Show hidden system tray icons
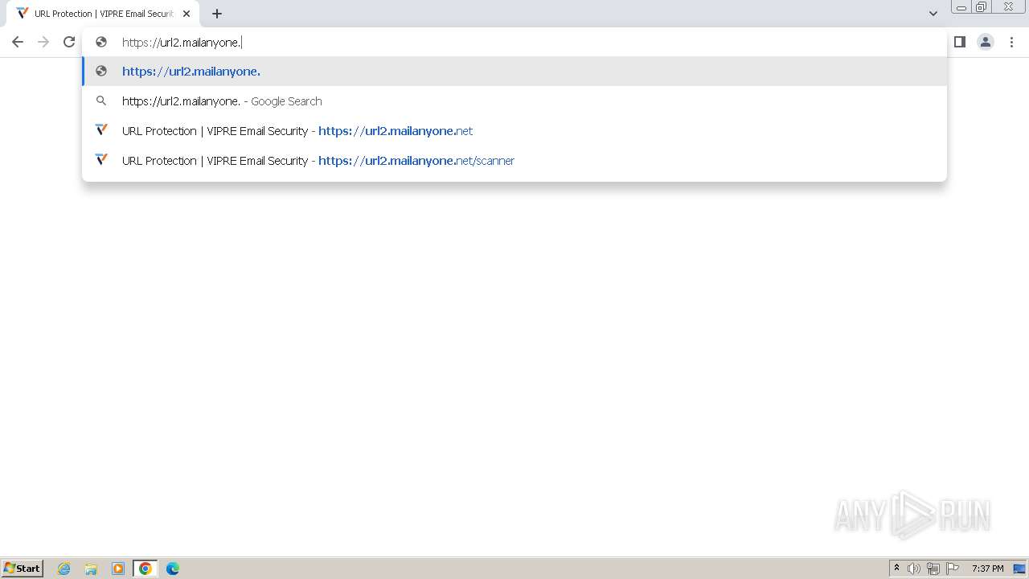Image resolution: width=1029 pixels, height=579 pixels. pos(896,568)
